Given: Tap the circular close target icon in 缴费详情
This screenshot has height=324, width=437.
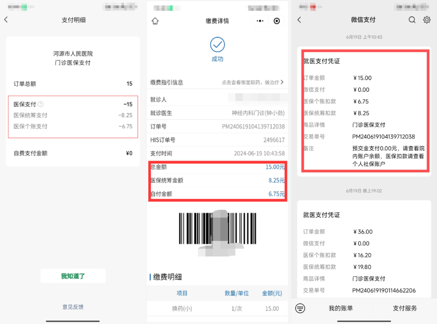Looking at the screenshot, I should [x=276, y=21].
